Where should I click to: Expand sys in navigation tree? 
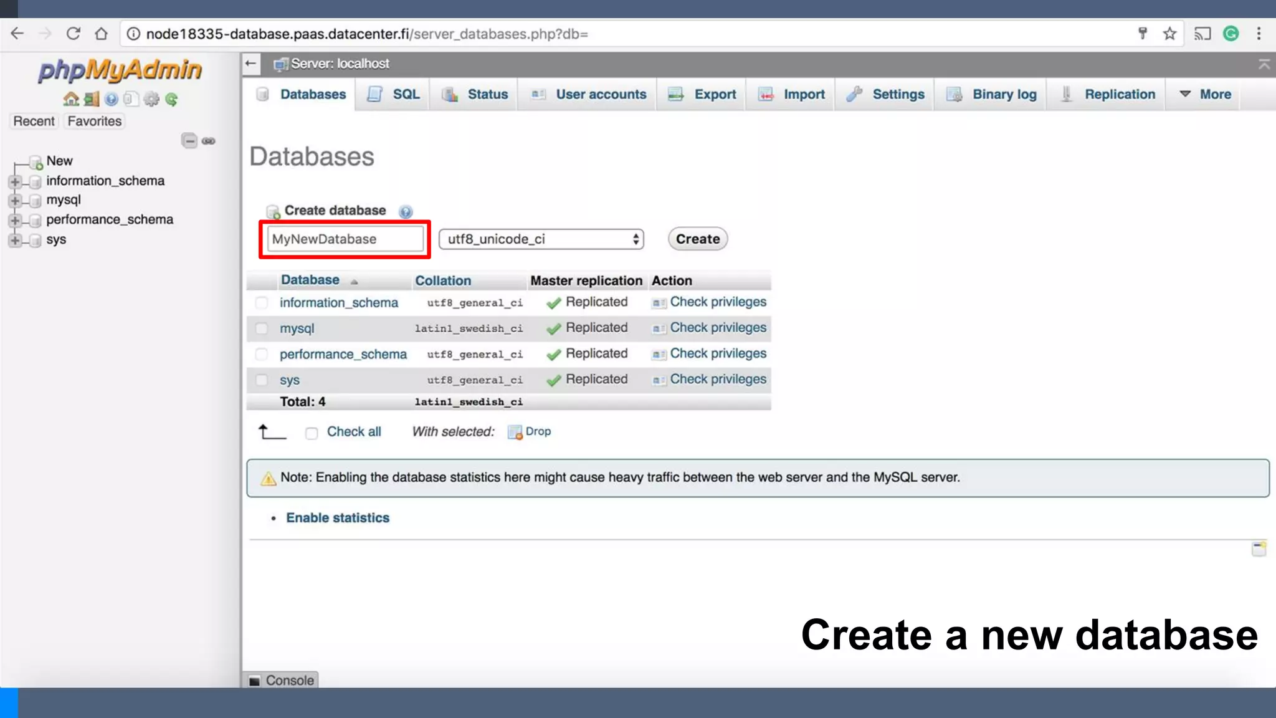click(14, 240)
